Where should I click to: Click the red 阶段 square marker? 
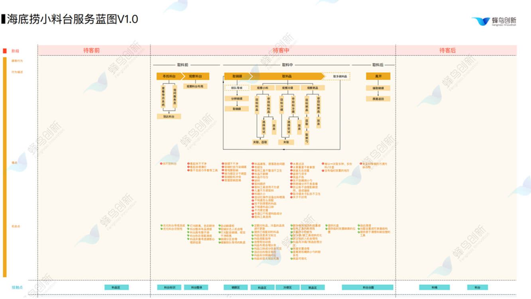pos(5,51)
